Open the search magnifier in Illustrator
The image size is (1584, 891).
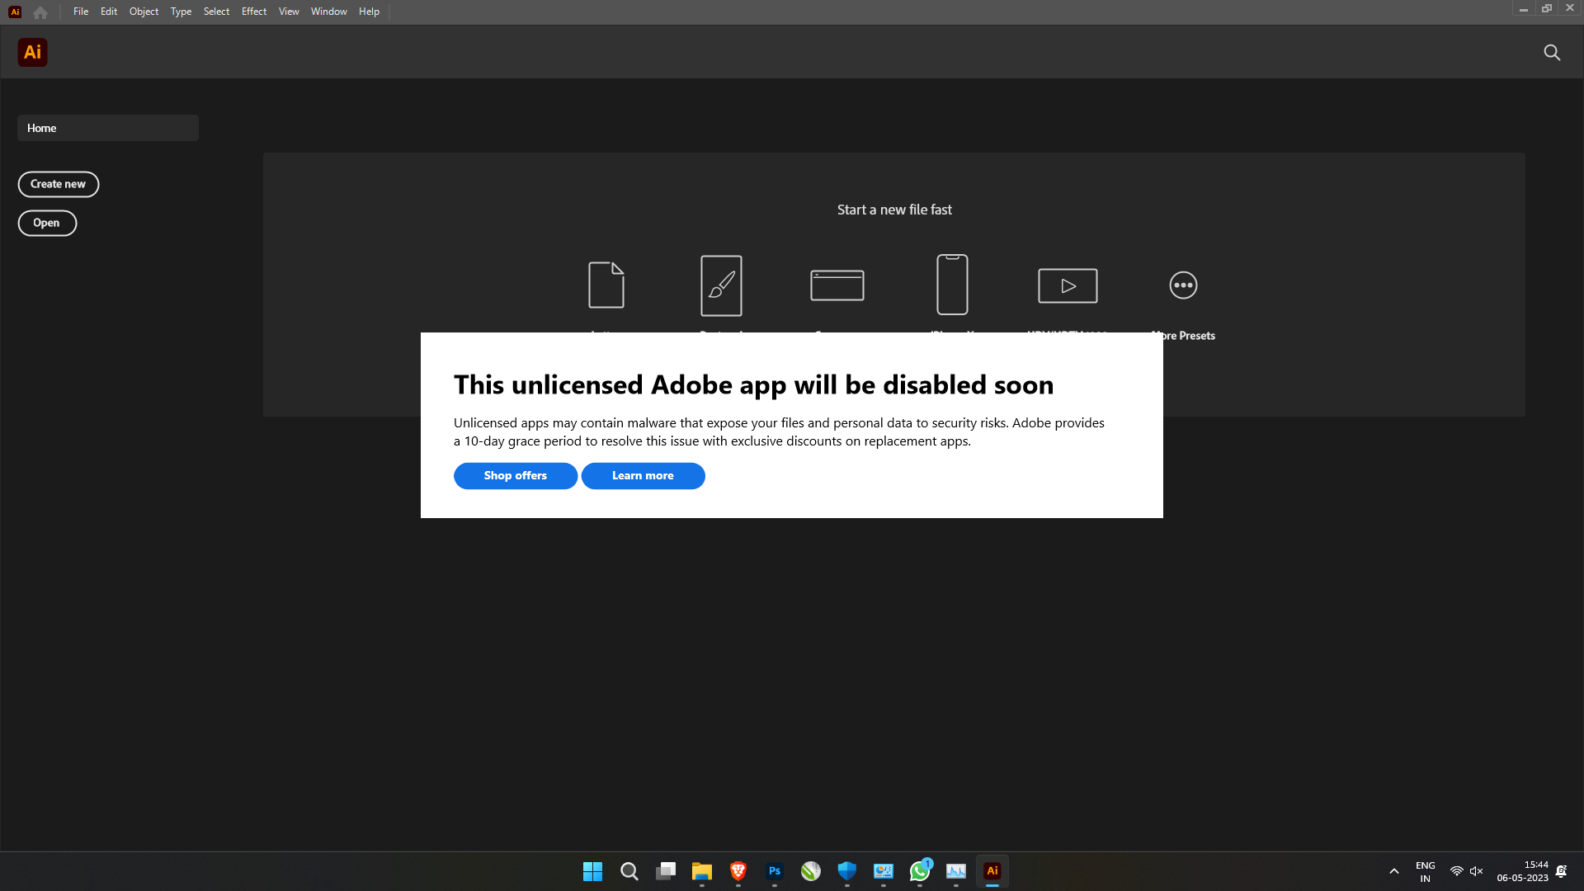coord(1552,53)
